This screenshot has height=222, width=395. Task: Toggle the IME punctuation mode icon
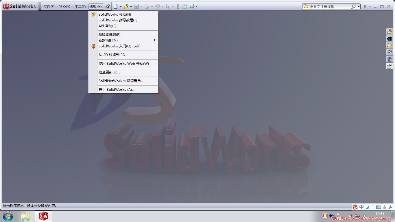(x=373, y=207)
